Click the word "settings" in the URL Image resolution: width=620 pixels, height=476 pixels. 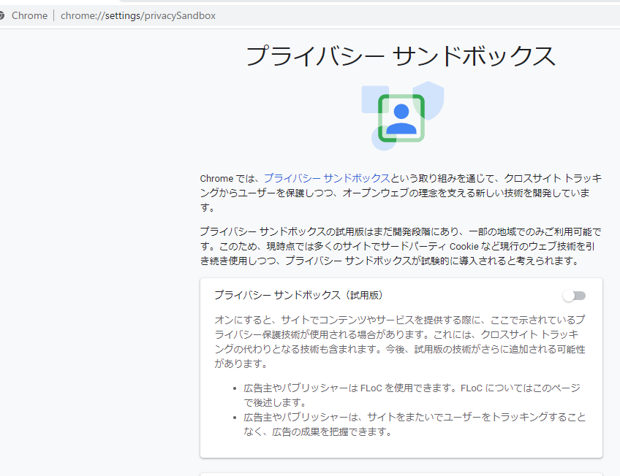pyautogui.click(x=117, y=15)
